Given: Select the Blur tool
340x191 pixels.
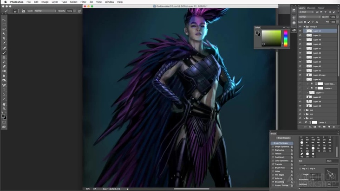Looking at the screenshot, I should click(4, 76).
